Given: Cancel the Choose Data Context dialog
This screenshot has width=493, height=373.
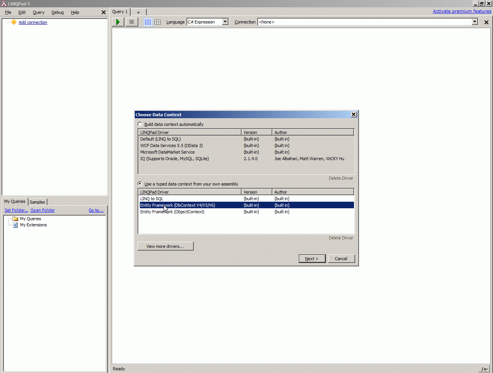Looking at the screenshot, I should click(341, 259).
